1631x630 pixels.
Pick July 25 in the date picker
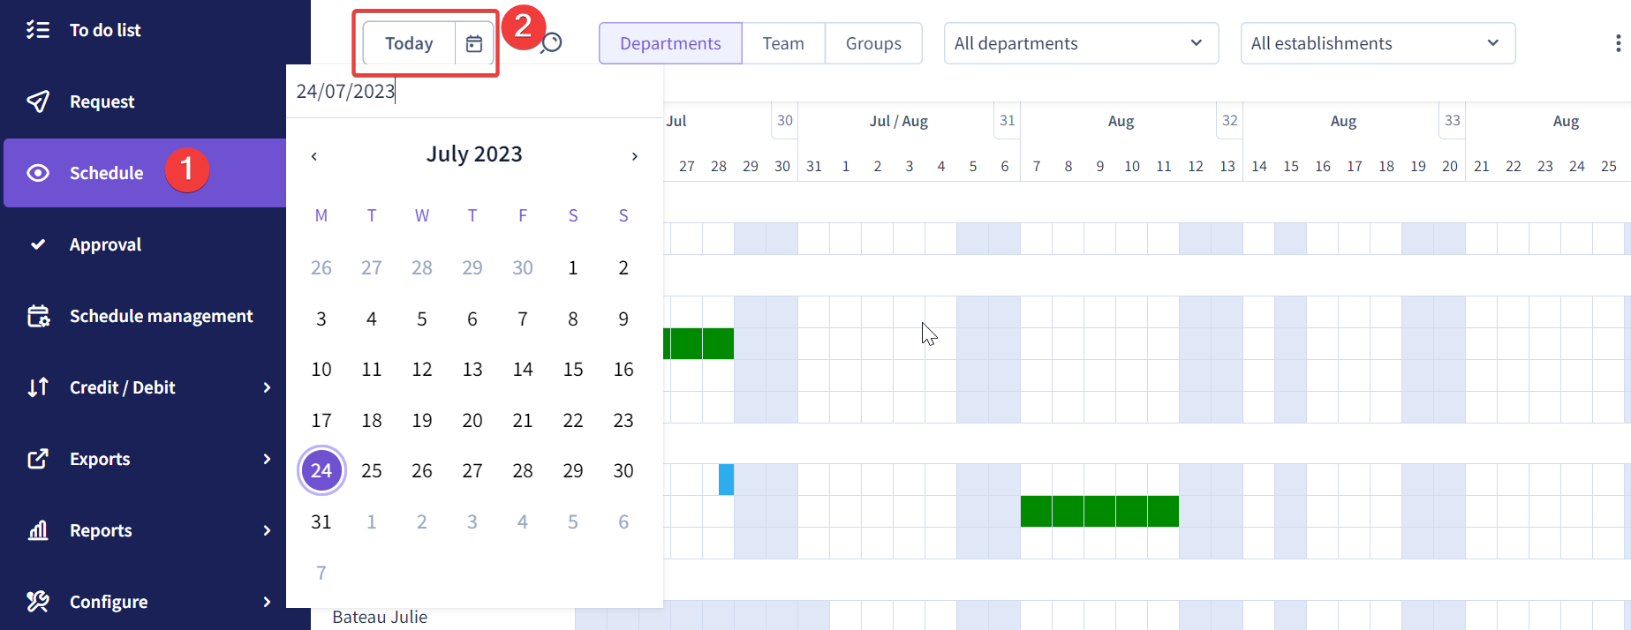click(x=372, y=470)
